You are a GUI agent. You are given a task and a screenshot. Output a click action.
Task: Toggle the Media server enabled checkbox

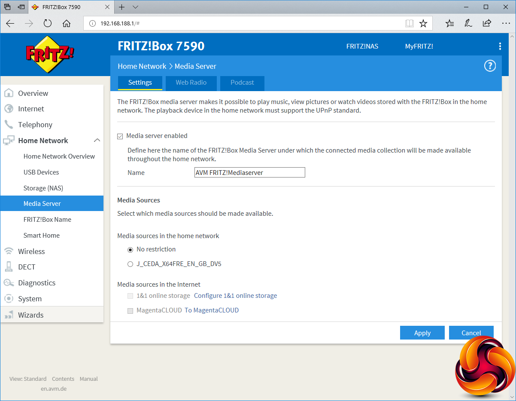120,136
